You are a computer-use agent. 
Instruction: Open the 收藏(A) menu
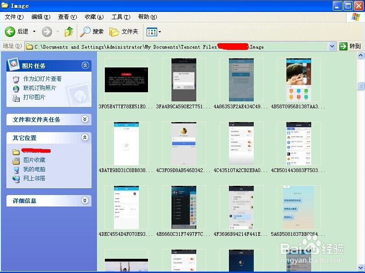pyautogui.click(x=94, y=17)
